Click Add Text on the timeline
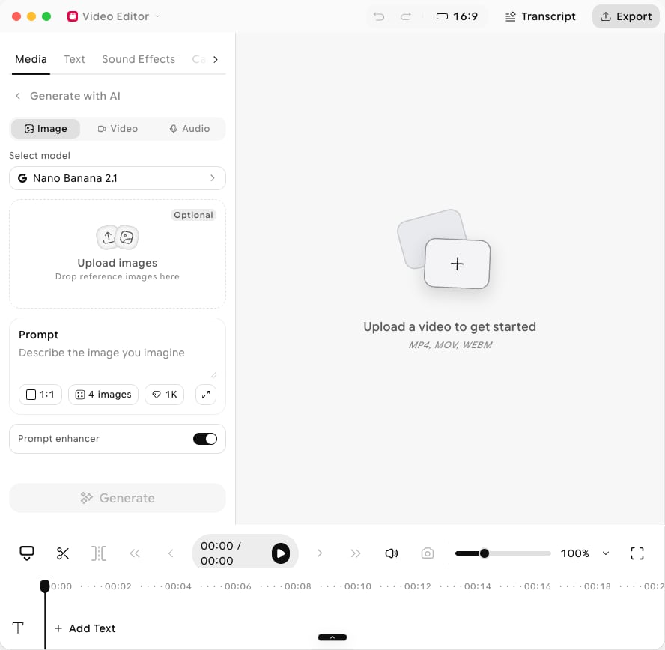The height and width of the screenshot is (650, 665). coord(85,628)
